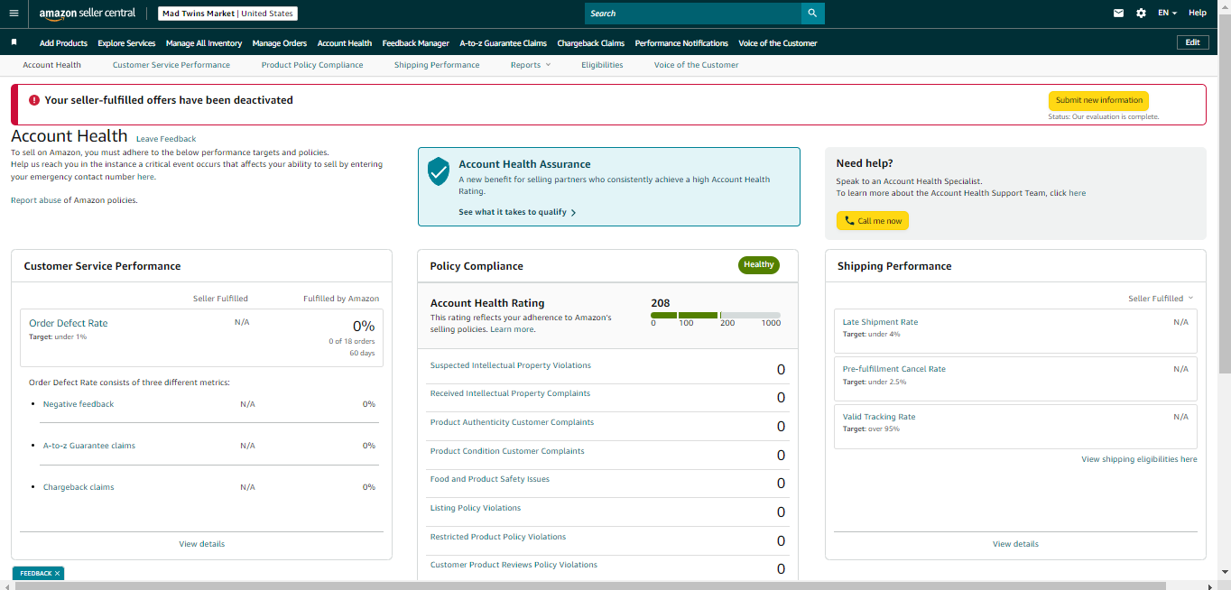The image size is (1231, 590).
Task: Open Explore Services menu item
Action: (126, 43)
